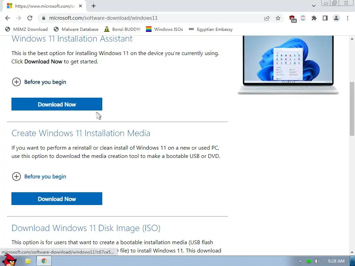Viewport: 355px width, 266px height.
Task: Click the 9:28 AM taskbar clock
Action: pos(336,261)
